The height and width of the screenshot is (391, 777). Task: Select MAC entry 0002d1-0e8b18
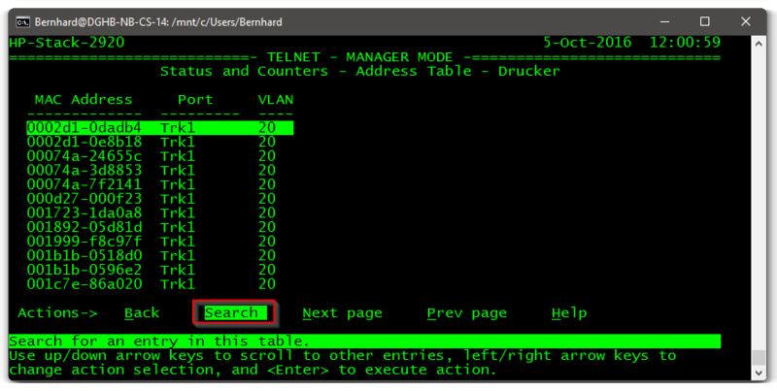84,142
